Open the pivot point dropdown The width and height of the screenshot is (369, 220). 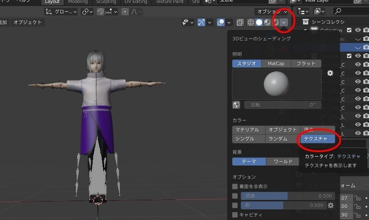pyautogui.click(x=87, y=12)
